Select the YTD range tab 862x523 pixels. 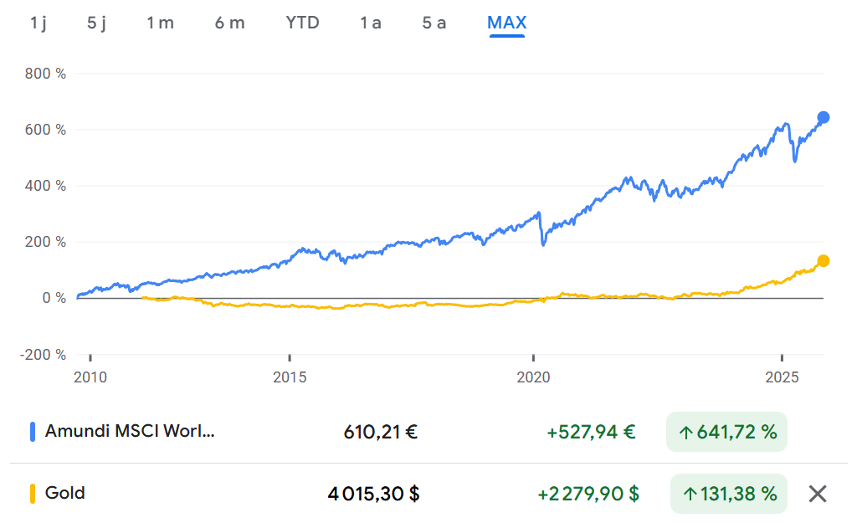click(302, 23)
